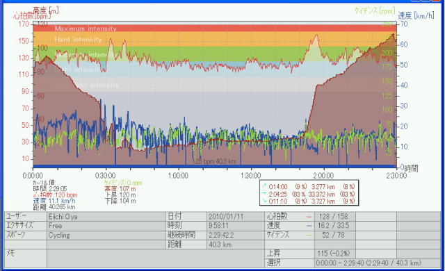Click the 0:00:00 time axis start label
This screenshot has width=445, height=271.
[x=33, y=176]
